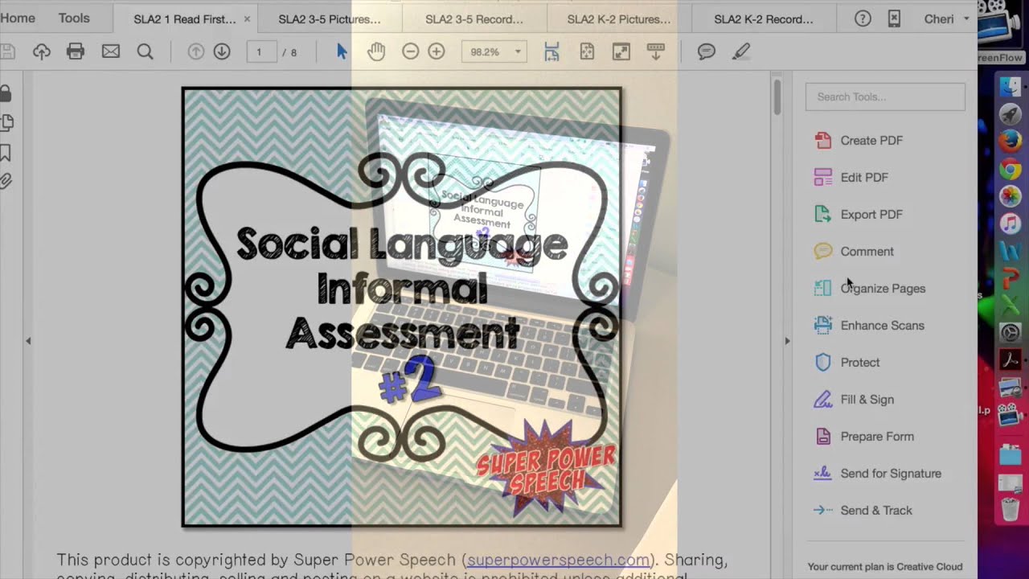This screenshot has width=1029, height=579.
Task: Zoom in with the plus icon
Action: (437, 51)
